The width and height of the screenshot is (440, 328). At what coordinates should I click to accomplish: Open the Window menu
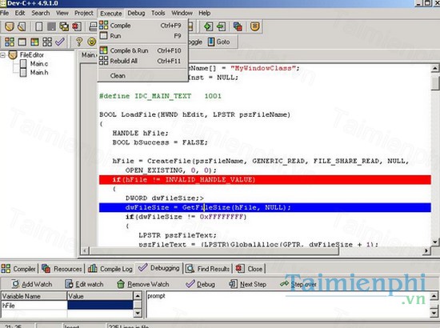182,13
